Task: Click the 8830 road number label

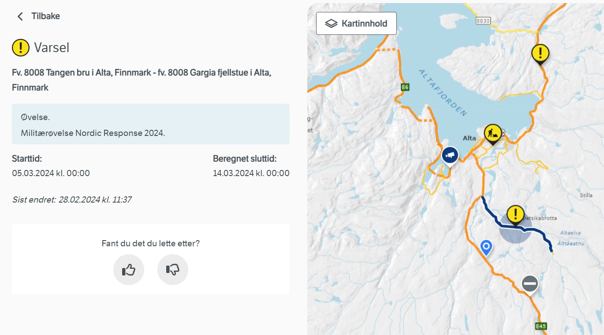Action: (483, 21)
